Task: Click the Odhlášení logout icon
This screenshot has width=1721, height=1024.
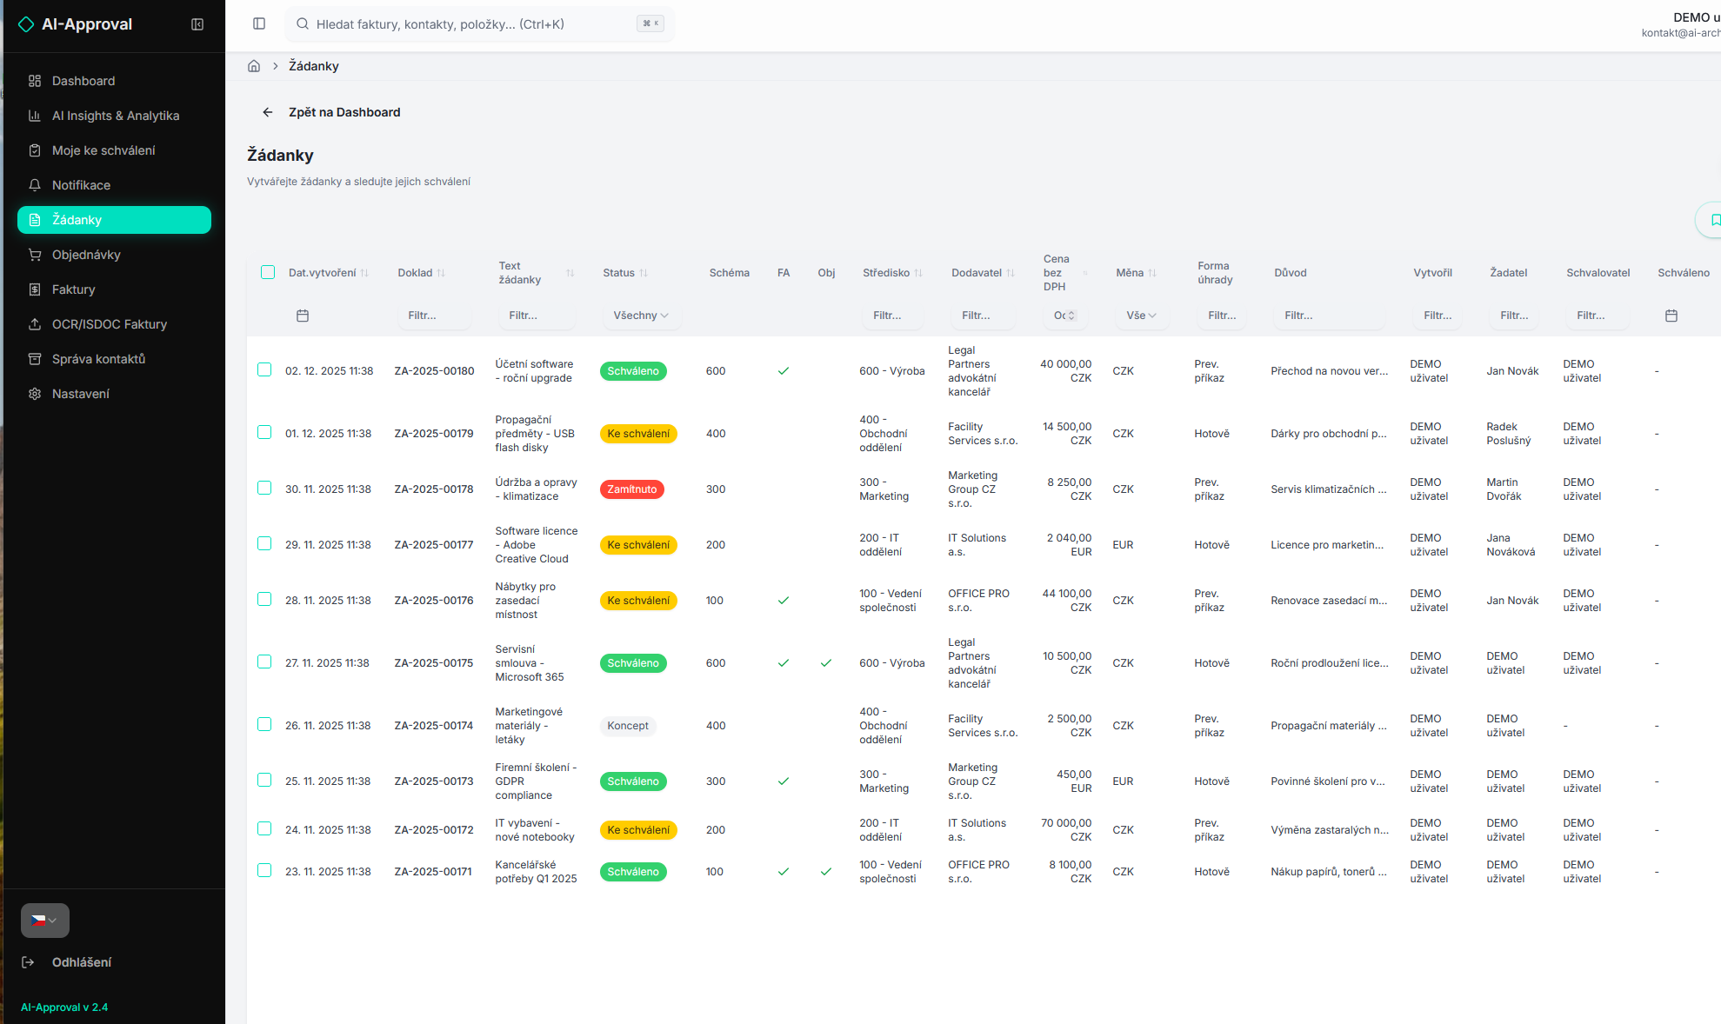Action: click(x=29, y=962)
